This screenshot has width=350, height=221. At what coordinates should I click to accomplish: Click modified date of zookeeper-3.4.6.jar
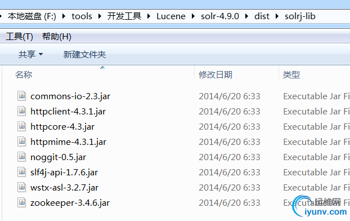(230, 202)
